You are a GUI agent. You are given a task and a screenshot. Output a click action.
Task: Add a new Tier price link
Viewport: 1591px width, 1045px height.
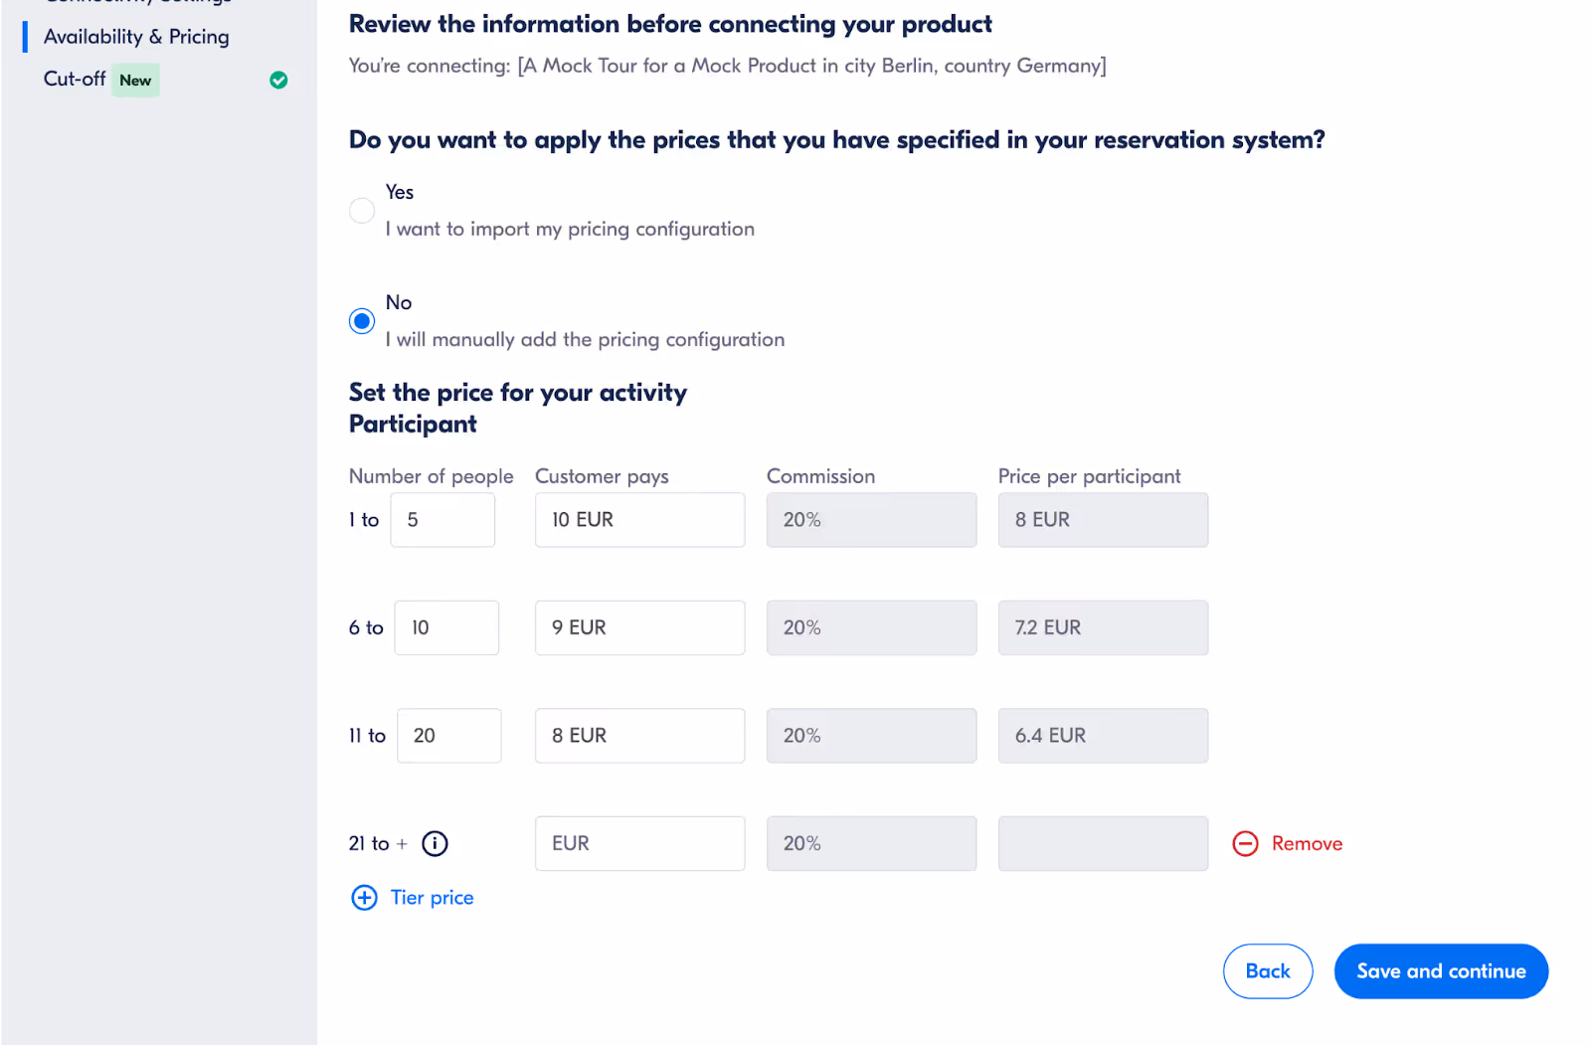pyautogui.click(x=432, y=898)
